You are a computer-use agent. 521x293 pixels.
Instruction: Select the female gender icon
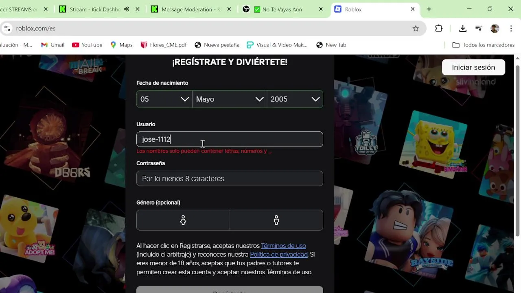(183, 220)
